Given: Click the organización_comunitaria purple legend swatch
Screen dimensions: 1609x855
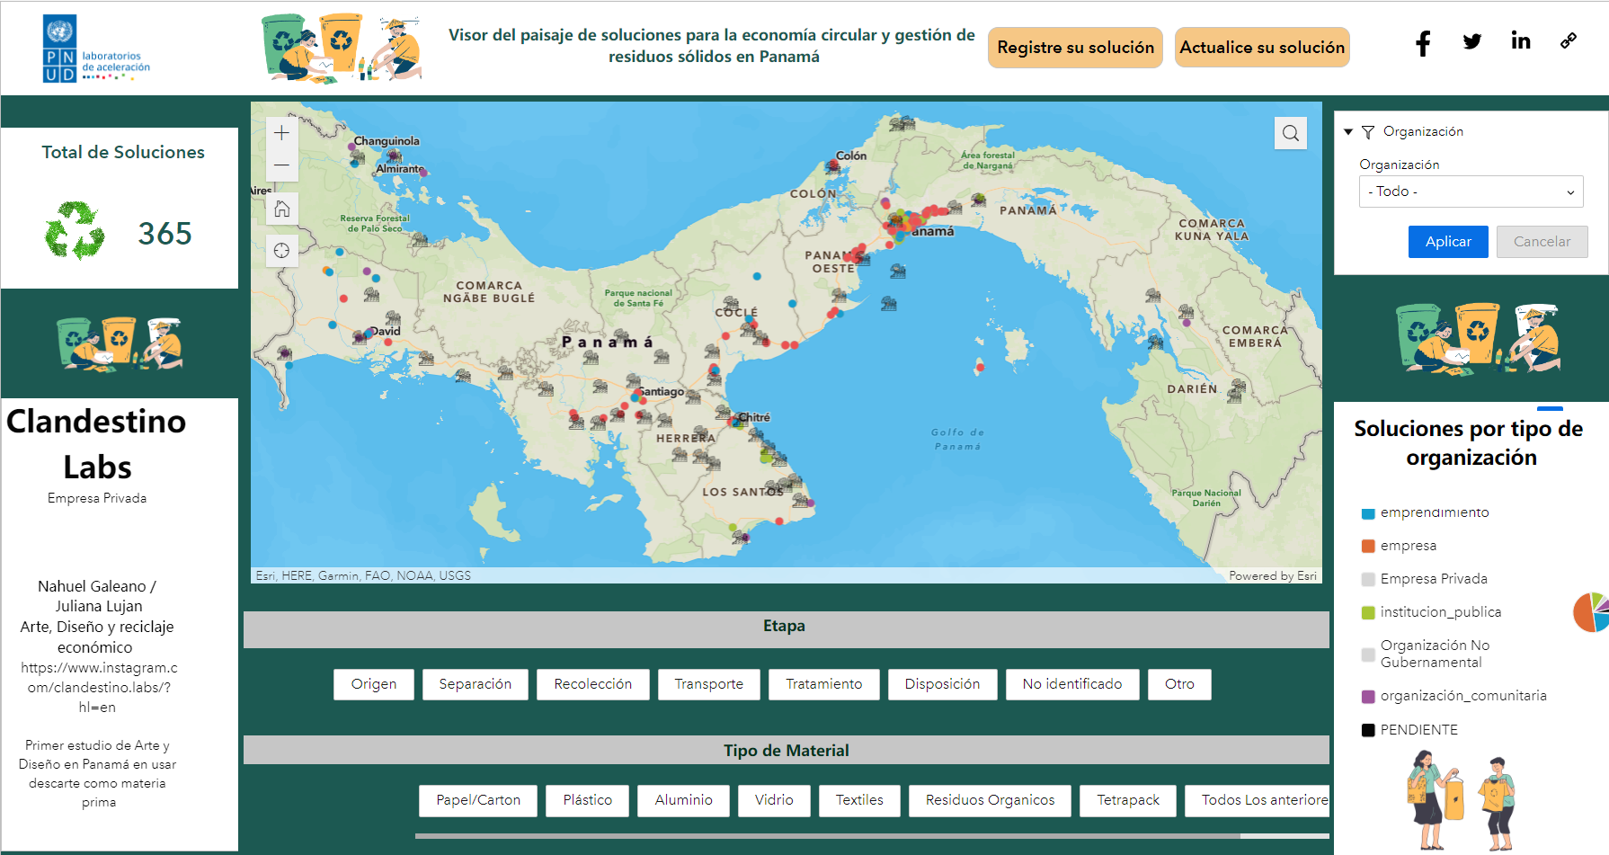Looking at the screenshot, I should point(1368,696).
